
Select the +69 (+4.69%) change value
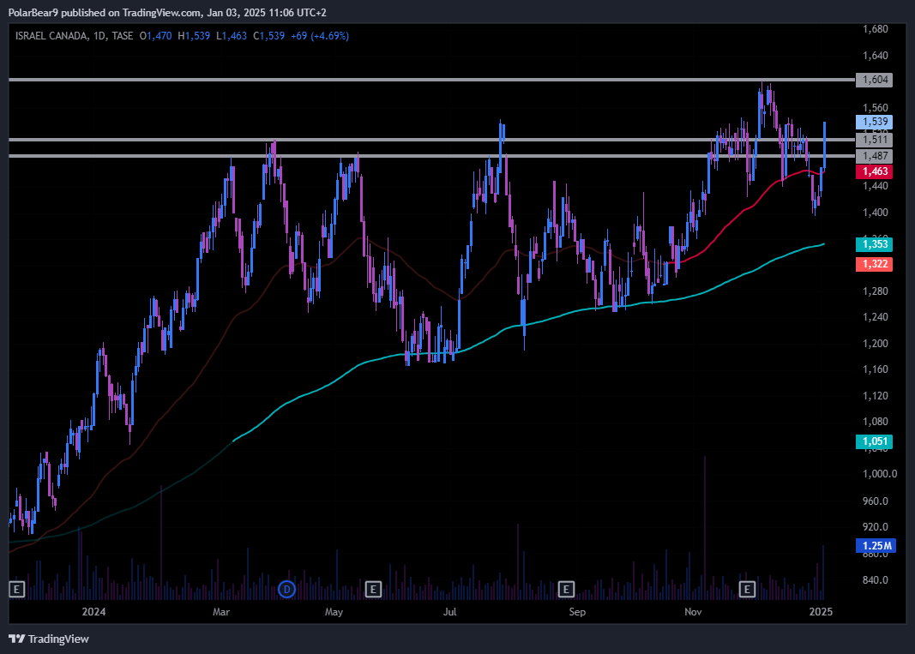coord(320,36)
